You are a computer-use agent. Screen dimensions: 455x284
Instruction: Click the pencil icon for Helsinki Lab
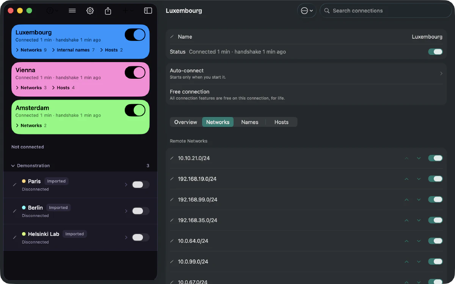coord(15,237)
